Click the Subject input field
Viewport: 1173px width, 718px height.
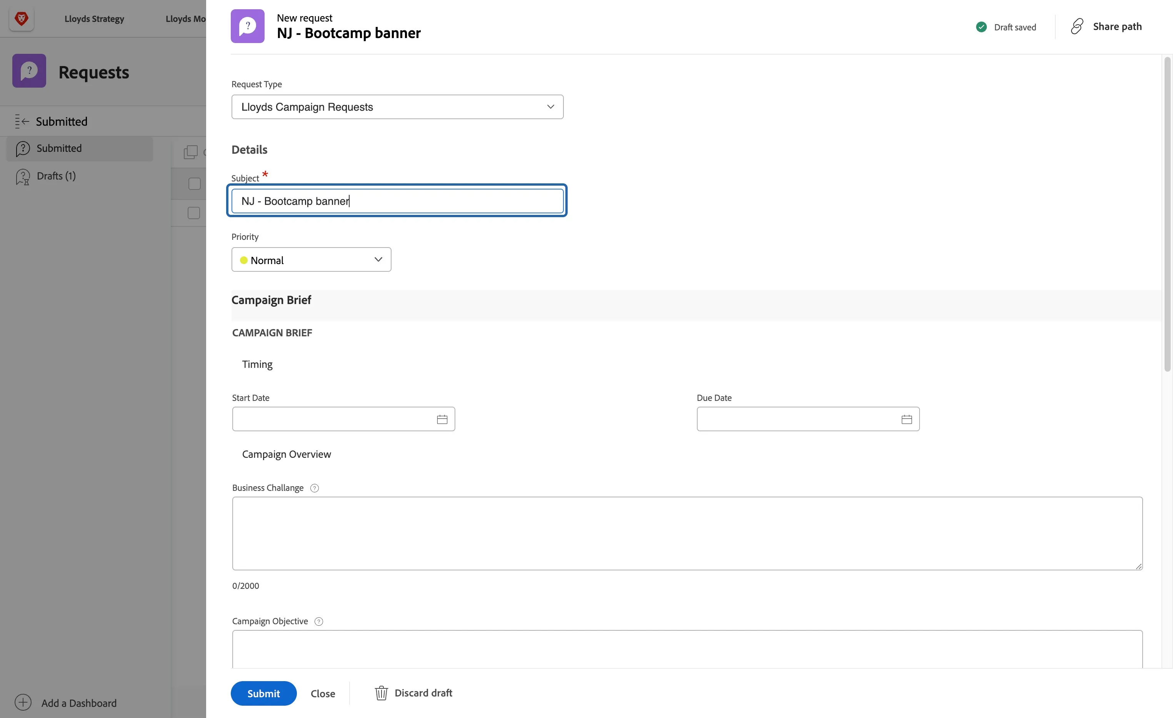[398, 201]
